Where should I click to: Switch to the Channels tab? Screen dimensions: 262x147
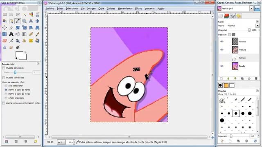tap(226, 16)
